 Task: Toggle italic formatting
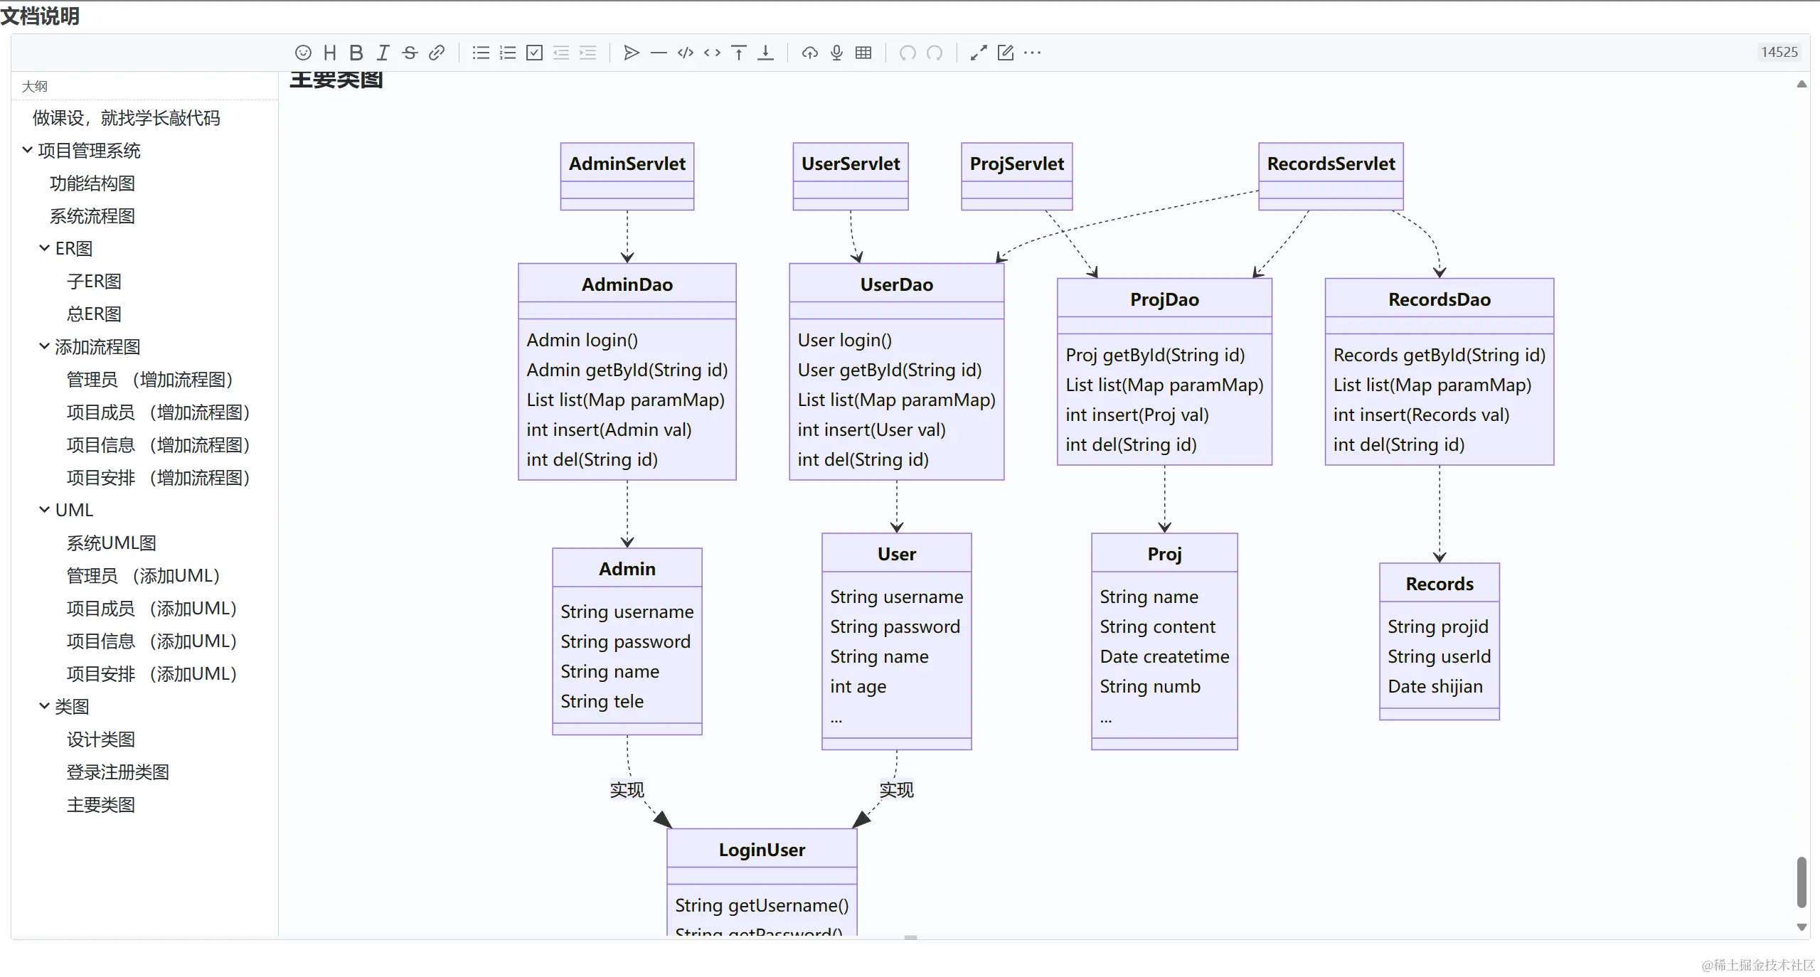point(383,53)
